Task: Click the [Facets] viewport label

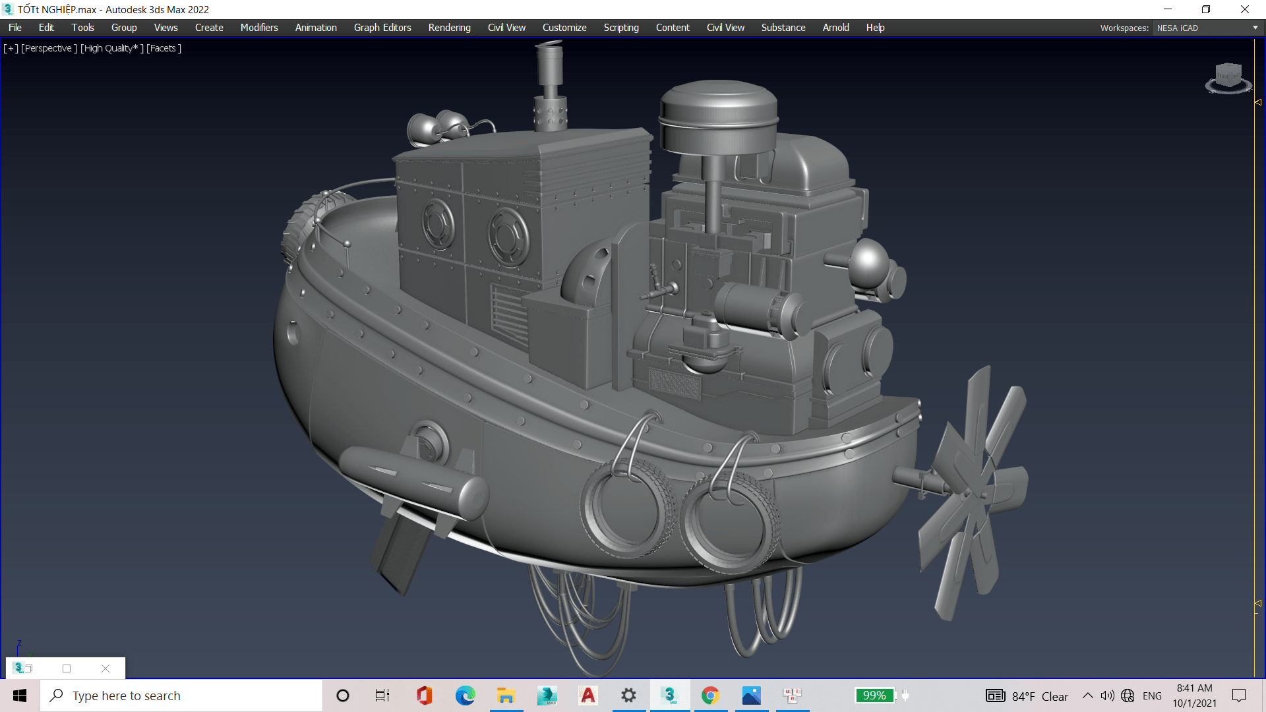Action: pos(164,48)
